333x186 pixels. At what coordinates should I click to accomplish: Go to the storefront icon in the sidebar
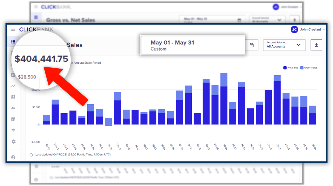pyautogui.click(x=13, y=119)
